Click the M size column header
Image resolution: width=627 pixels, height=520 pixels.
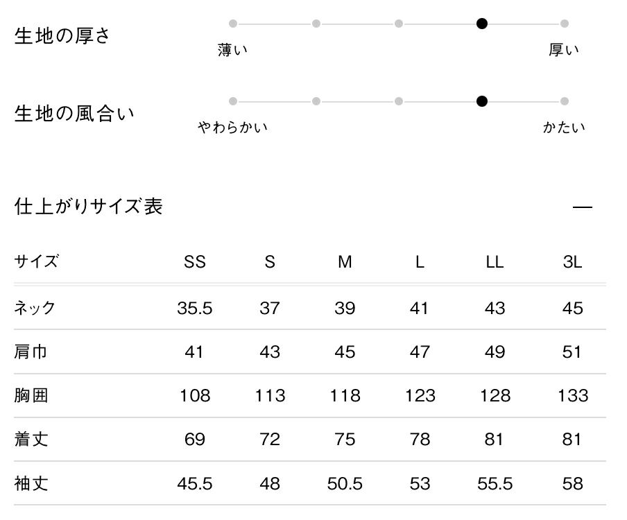(345, 262)
